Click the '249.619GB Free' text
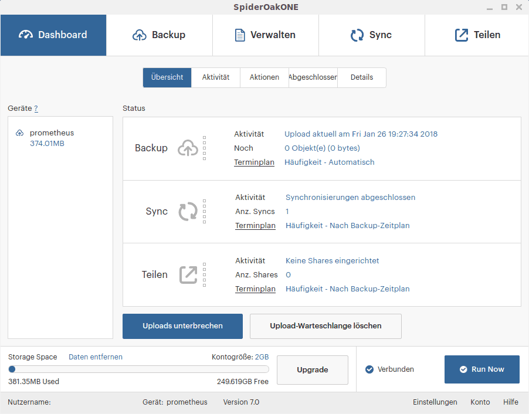The width and height of the screenshot is (529, 414). [243, 382]
